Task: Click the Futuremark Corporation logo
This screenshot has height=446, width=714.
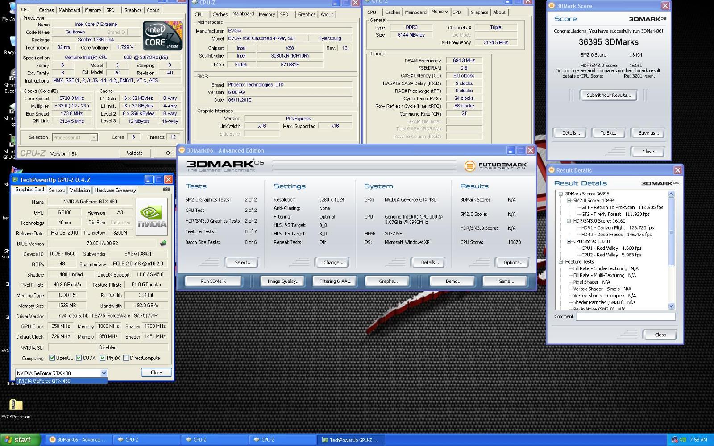Action: [x=495, y=166]
